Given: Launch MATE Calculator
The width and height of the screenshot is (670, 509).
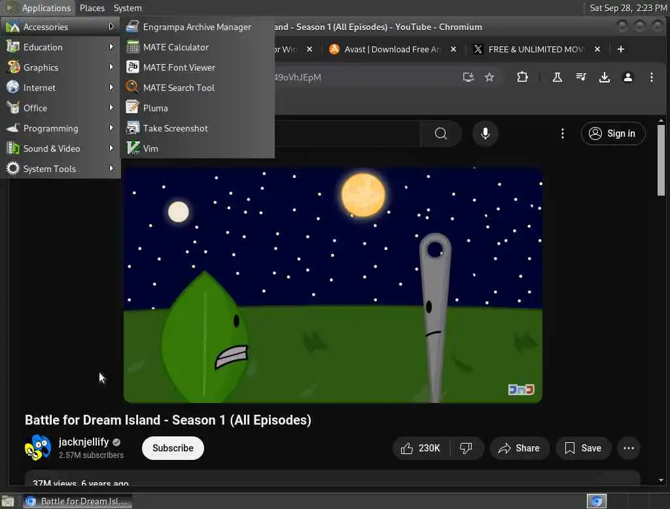Looking at the screenshot, I should 197,47.
